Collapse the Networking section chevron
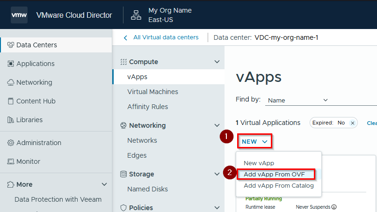Viewport: 377px width, 212px height. coord(217,125)
